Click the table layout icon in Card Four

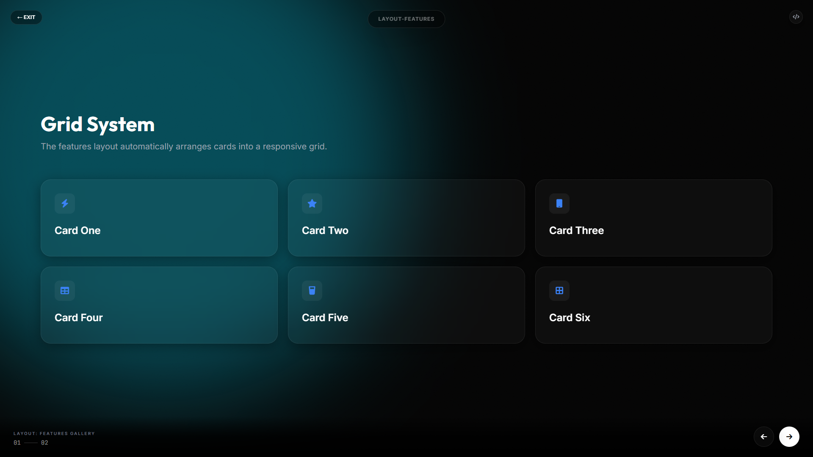pyautogui.click(x=65, y=291)
